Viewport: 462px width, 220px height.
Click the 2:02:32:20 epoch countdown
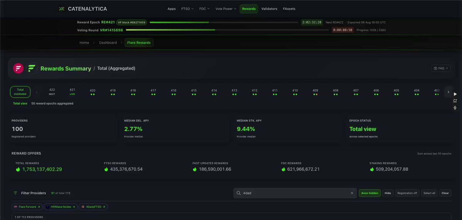[x=312, y=22]
